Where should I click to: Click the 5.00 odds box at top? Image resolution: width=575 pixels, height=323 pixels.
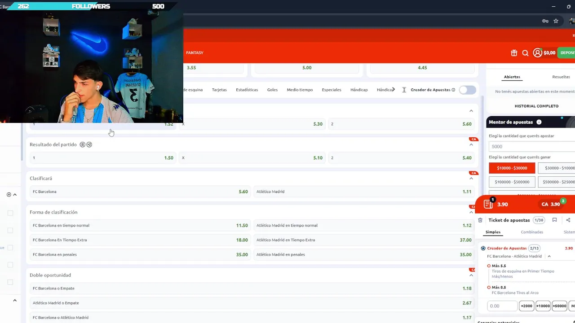coord(307,68)
